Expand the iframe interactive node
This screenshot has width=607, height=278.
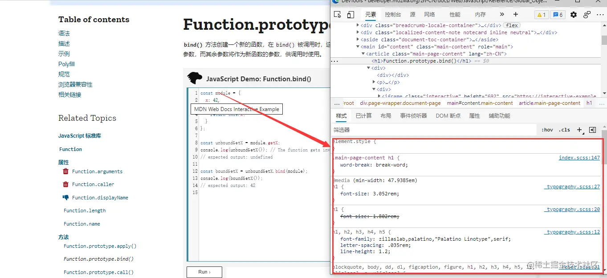[x=379, y=96]
